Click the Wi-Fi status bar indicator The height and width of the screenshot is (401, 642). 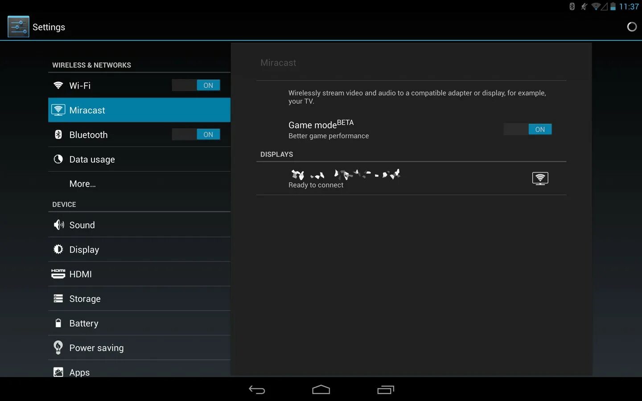pos(596,6)
